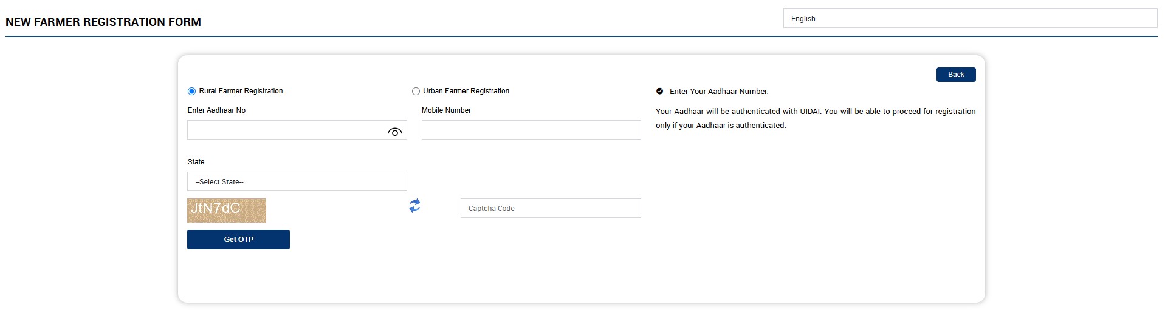Click the checkmark beside Enter Your Aadhaar Number

(659, 91)
